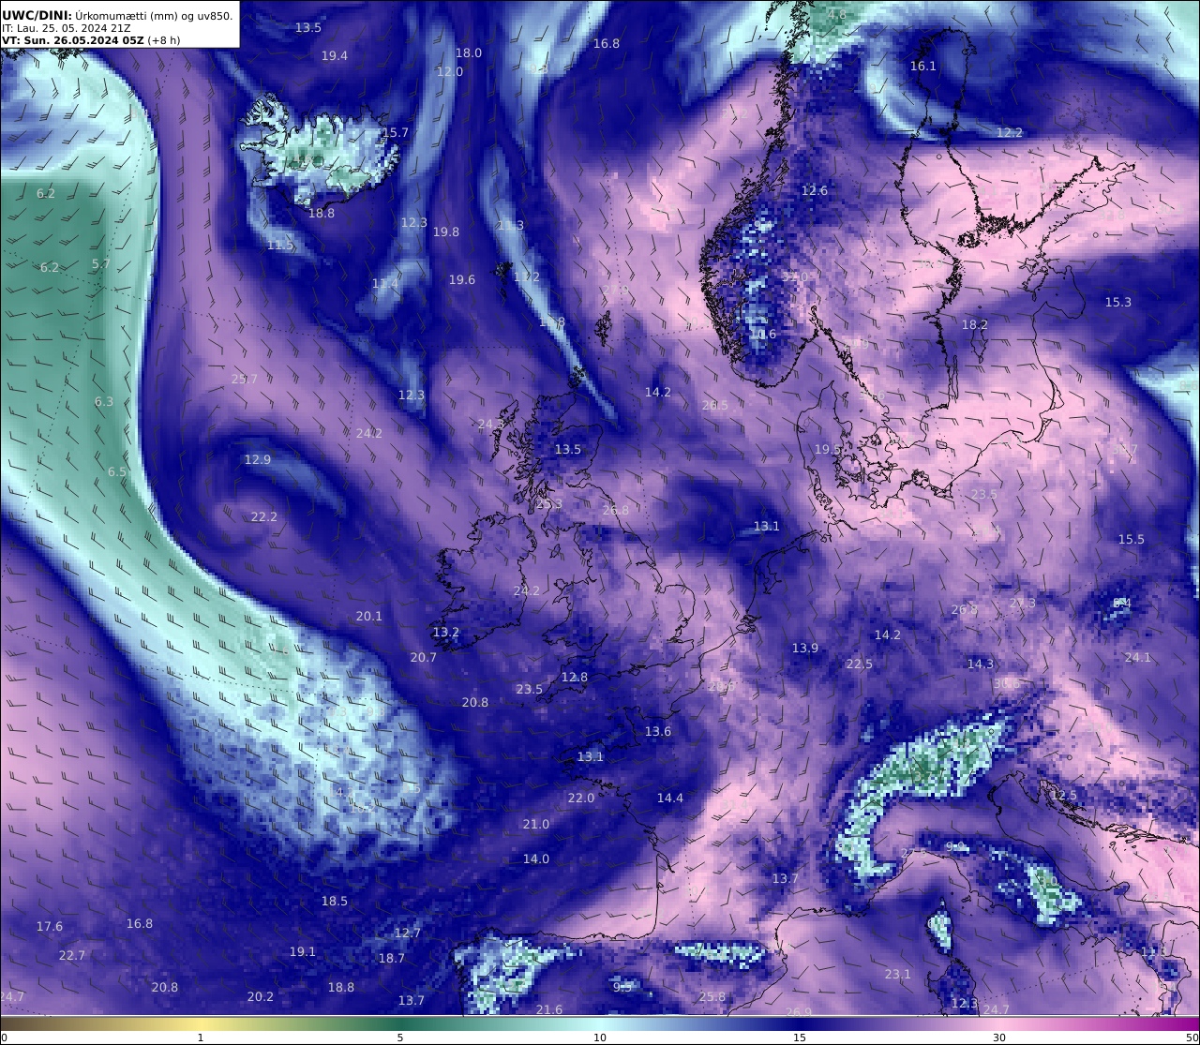Click the 20.1 value label
Screen dimensions: 1200x1045
369,617
